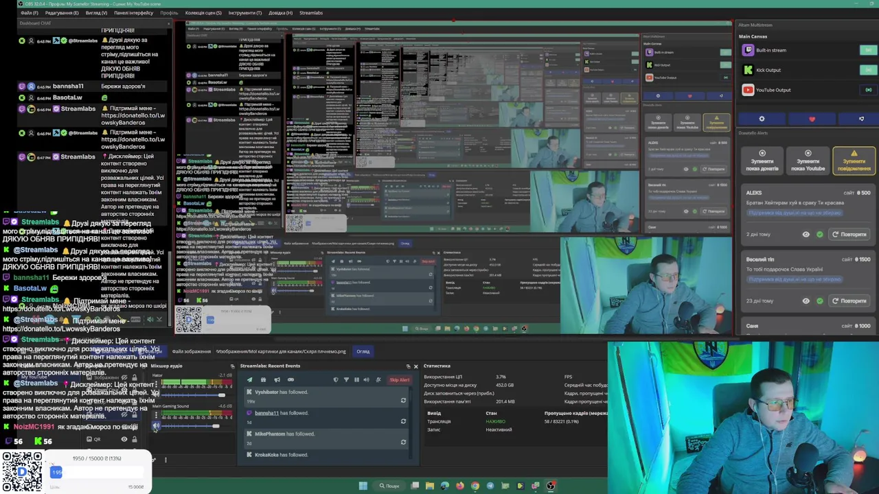Image resolution: width=879 pixels, height=494 pixels.
Task: Click the speaker volume icon in Recent Events
Action: pyautogui.click(x=367, y=379)
